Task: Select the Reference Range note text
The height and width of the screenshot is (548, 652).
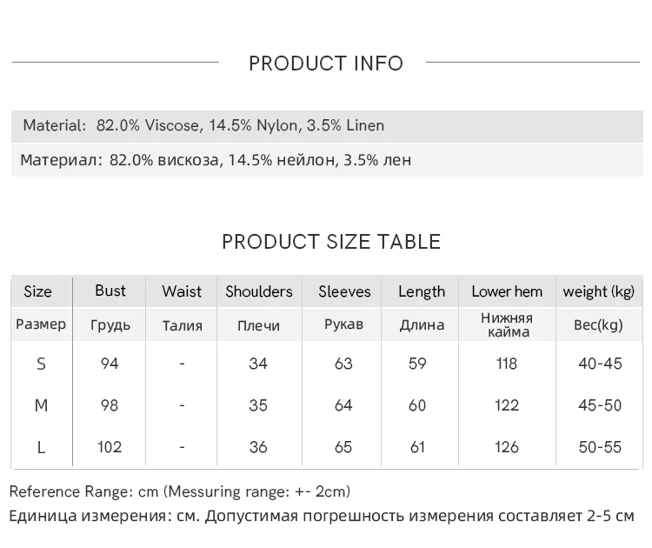Action: coord(180,491)
